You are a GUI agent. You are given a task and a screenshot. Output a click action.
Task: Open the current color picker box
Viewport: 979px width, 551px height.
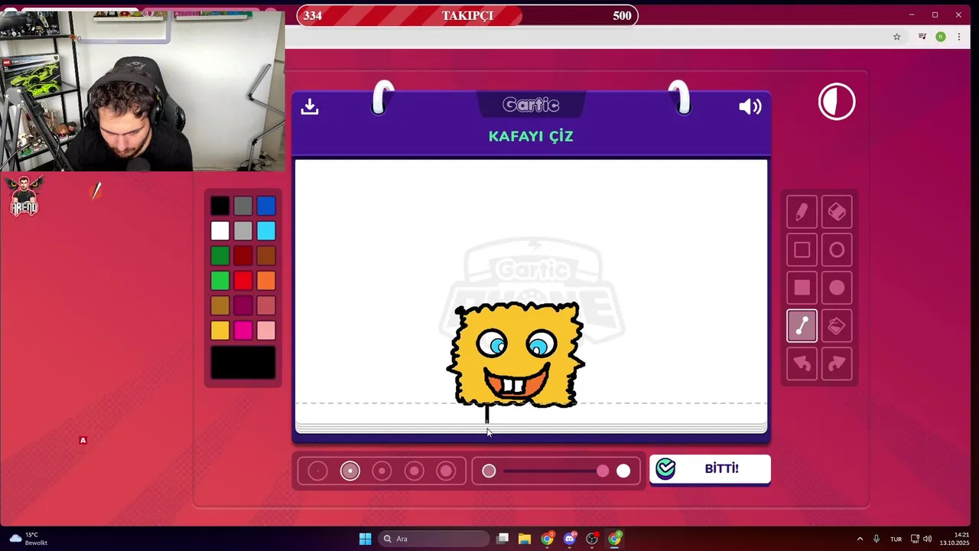(x=243, y=362)
